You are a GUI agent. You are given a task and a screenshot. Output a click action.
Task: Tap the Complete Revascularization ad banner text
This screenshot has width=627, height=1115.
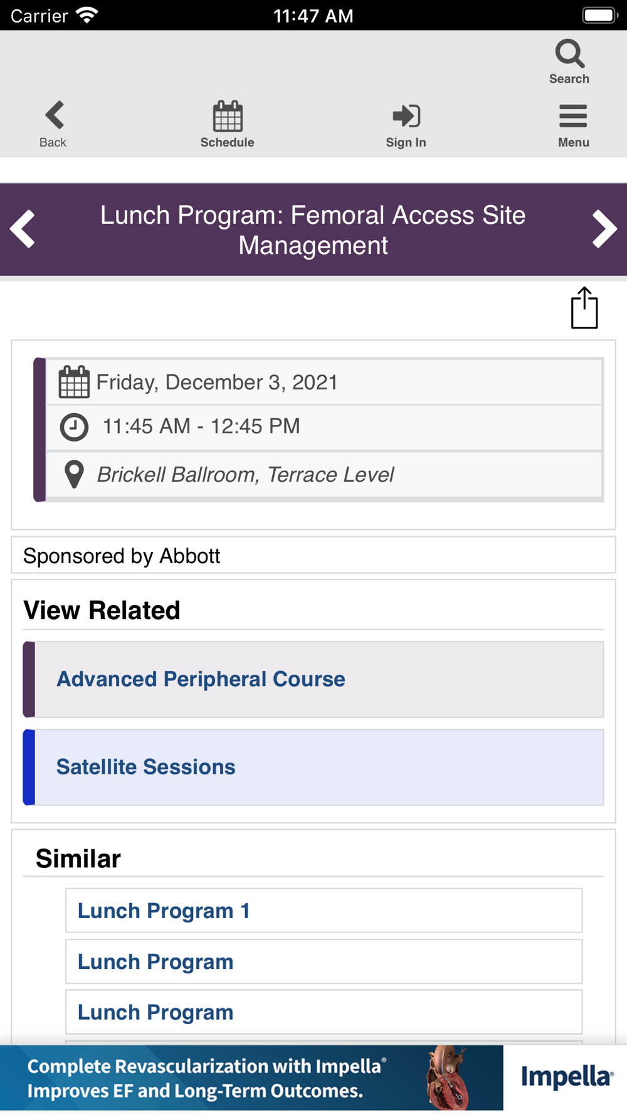pyautogui.click(x=204, y=1078)
